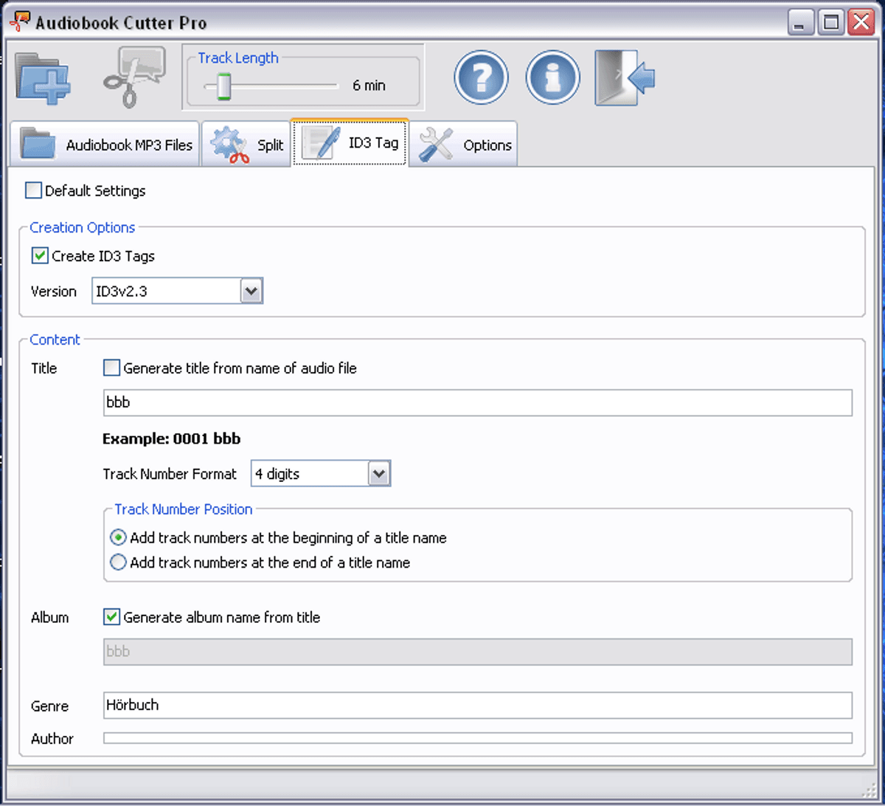Screen dimensions: 885x806
Task: Click the scissors cut audiobook icon
Action: point(133,77)
